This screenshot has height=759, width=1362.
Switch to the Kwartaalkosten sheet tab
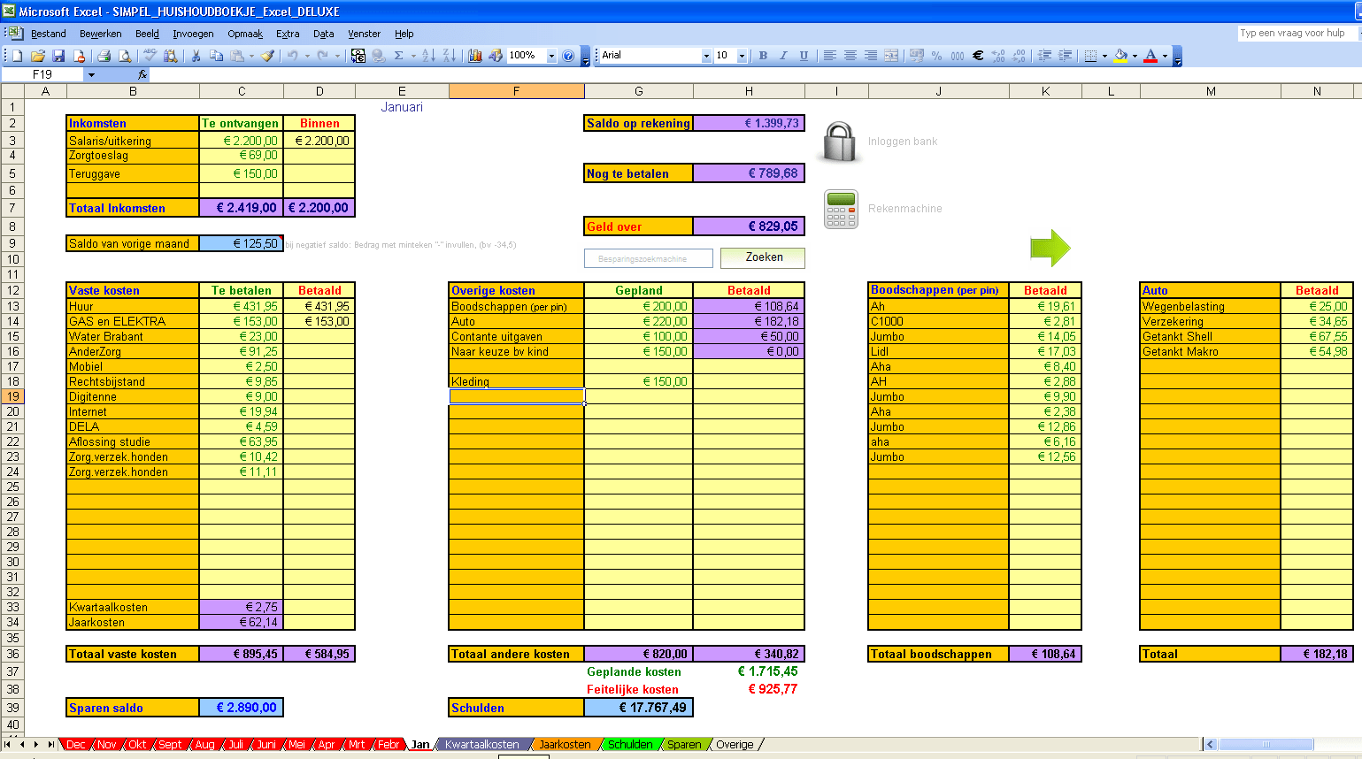(x=482, y=744)
